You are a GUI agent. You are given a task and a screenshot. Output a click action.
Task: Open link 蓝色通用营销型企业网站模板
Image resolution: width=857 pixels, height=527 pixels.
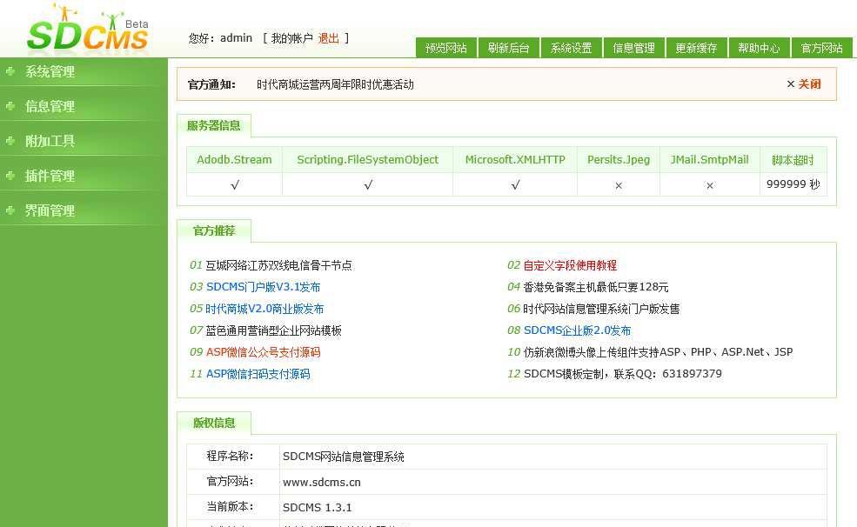click(273, 330)
